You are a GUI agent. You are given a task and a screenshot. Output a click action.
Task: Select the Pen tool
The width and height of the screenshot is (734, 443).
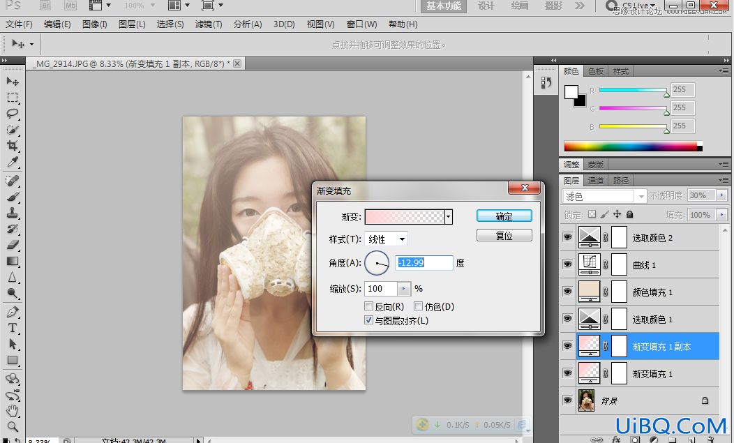pyautogui.click(x=13, y=312)
